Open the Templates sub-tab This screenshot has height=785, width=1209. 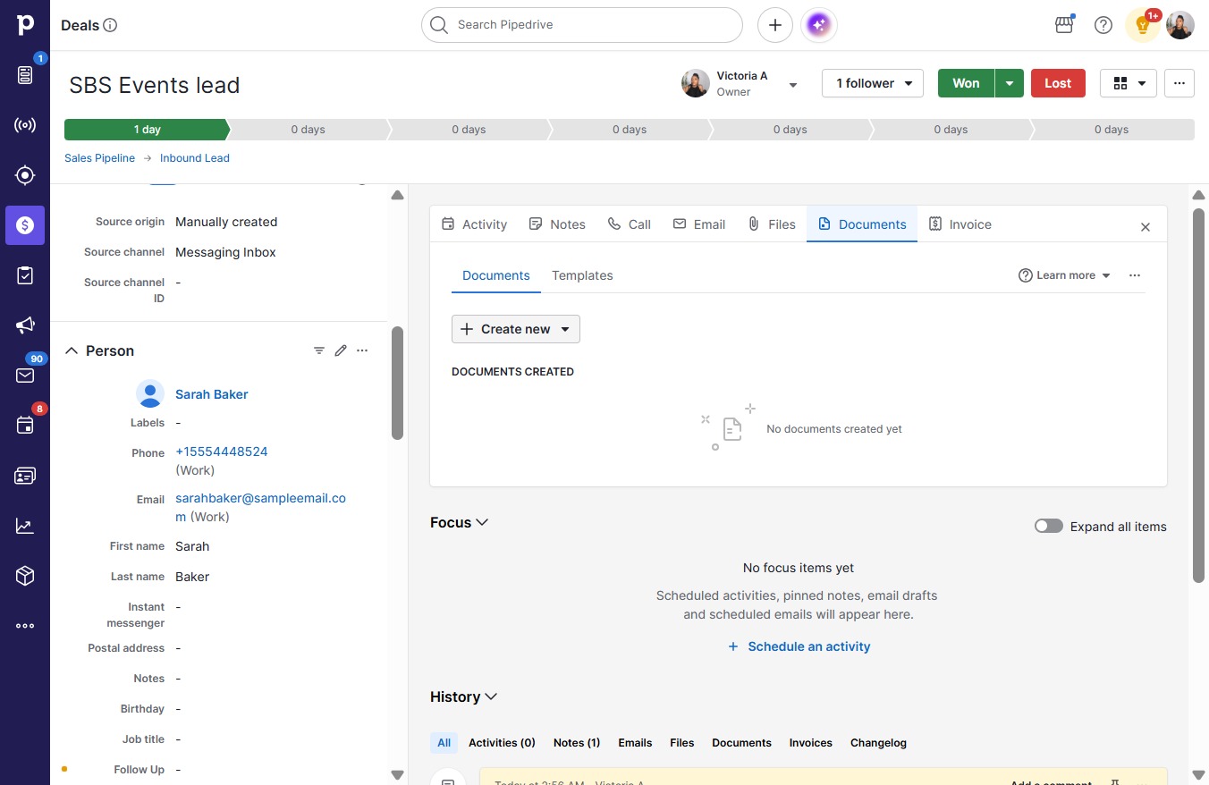pos(582,275)
